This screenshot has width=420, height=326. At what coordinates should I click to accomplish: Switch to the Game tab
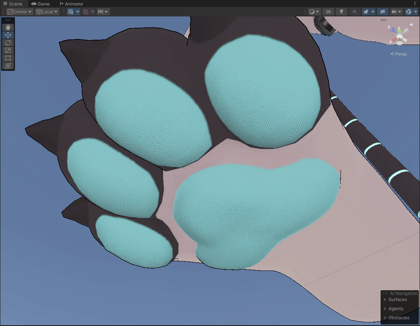coord(41,4)
